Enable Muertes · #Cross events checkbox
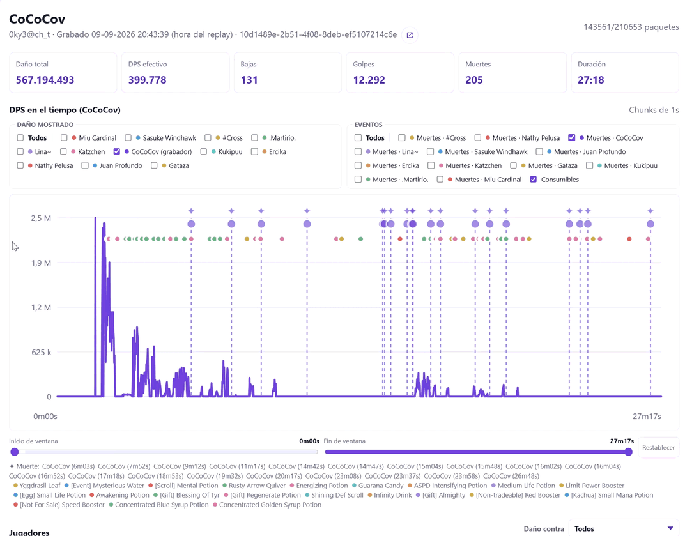Image resolution: width=685 pixels, height=536 pixels. click(x=402, y=137)
